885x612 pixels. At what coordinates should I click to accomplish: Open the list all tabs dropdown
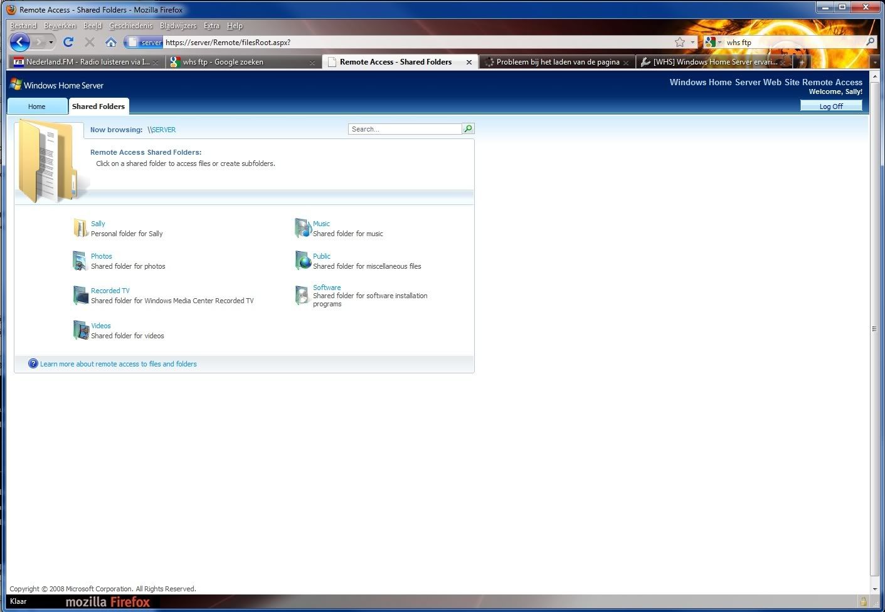pyautogui.click(x=875, y=62)
